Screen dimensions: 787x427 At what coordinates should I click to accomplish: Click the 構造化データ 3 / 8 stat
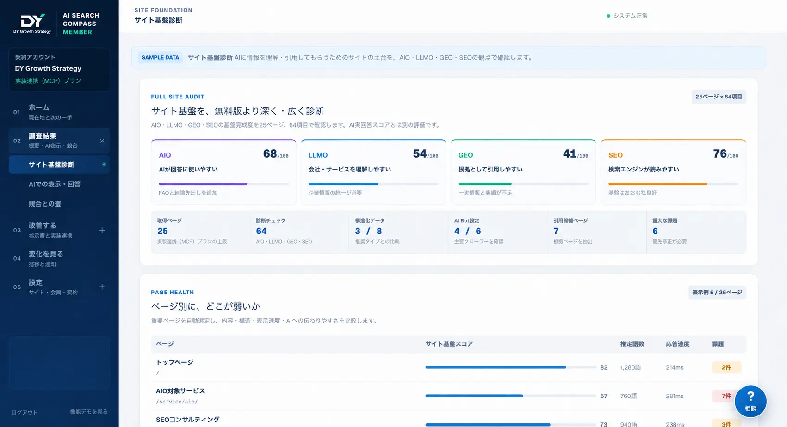(x=398, y=232)
